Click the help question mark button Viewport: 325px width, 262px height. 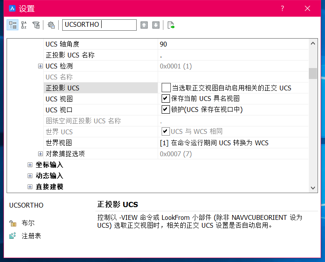point(283,8)
